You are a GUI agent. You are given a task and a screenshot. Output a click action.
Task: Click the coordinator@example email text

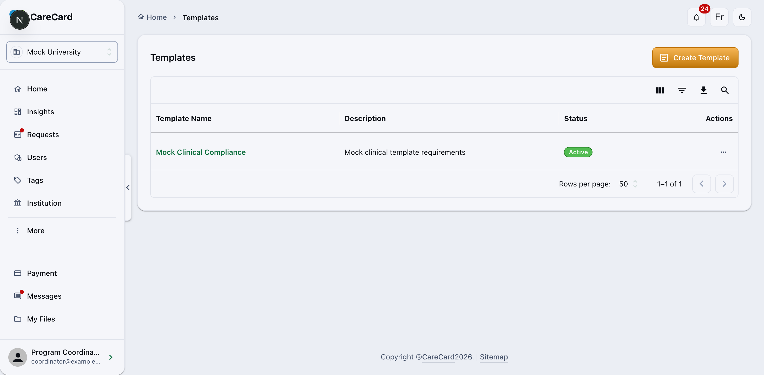(65, 361)
